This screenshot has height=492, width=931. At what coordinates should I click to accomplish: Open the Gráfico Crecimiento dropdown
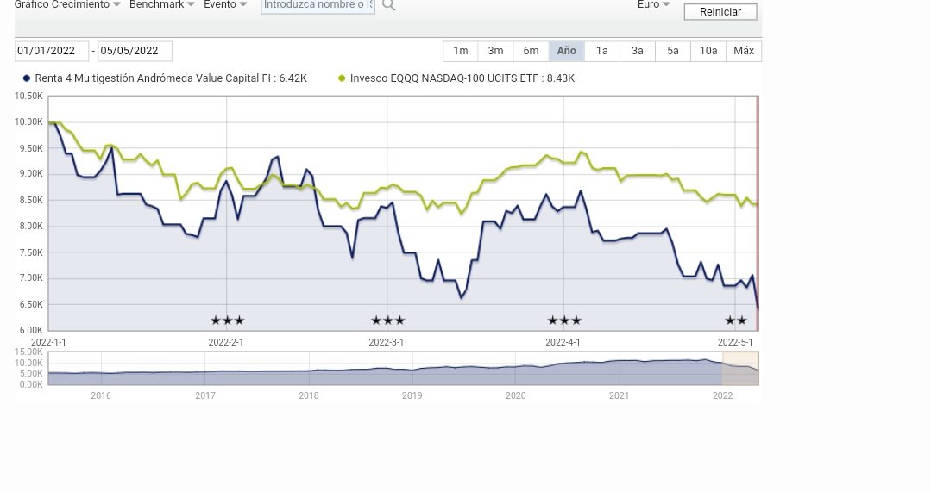pos(67,5)
